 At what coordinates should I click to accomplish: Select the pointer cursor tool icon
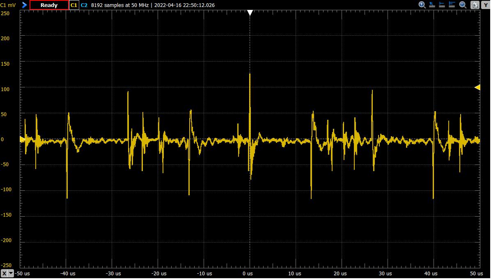pos(432,5)
